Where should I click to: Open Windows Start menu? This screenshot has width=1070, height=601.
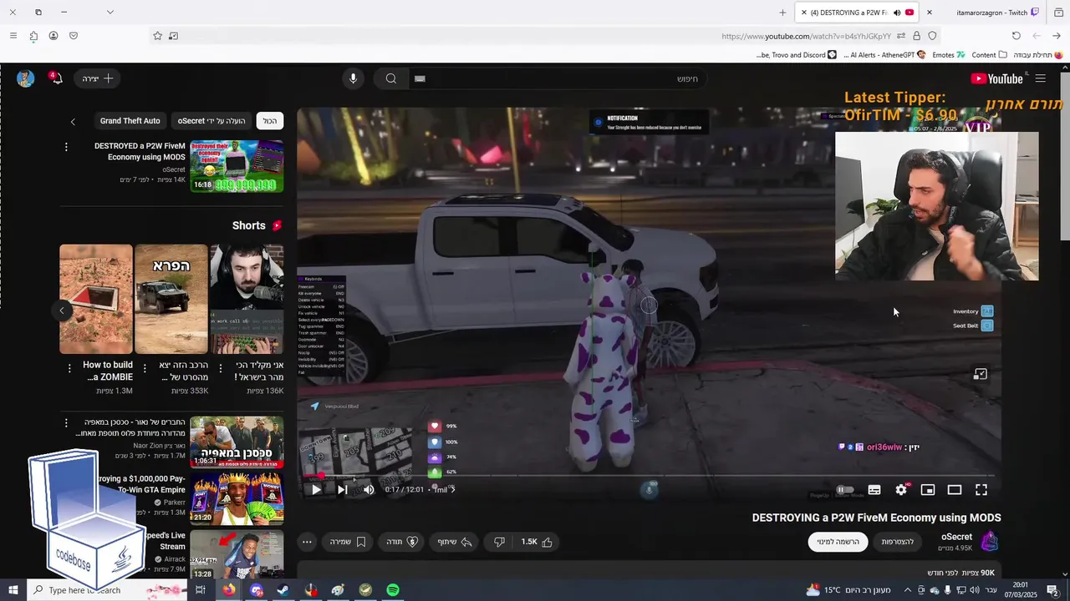(13, 590)
